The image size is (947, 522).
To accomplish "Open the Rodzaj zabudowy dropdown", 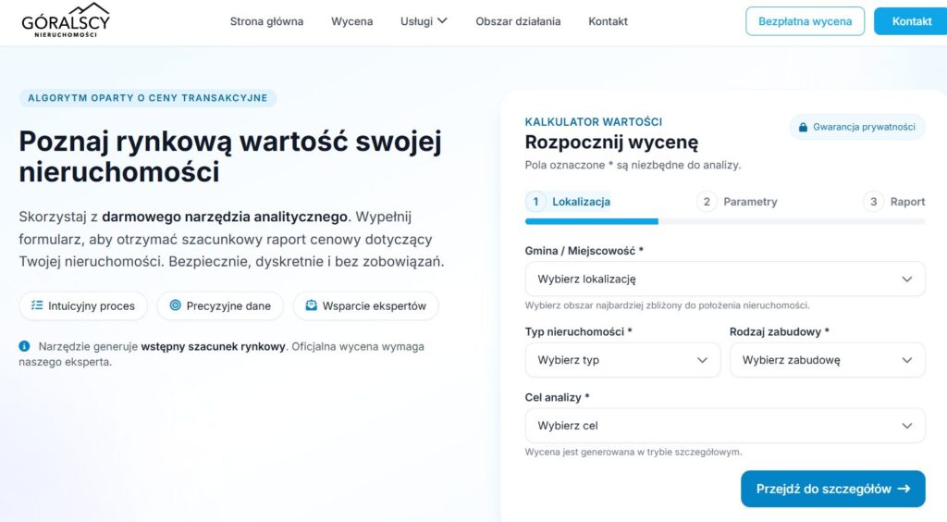I will (827, 360).
